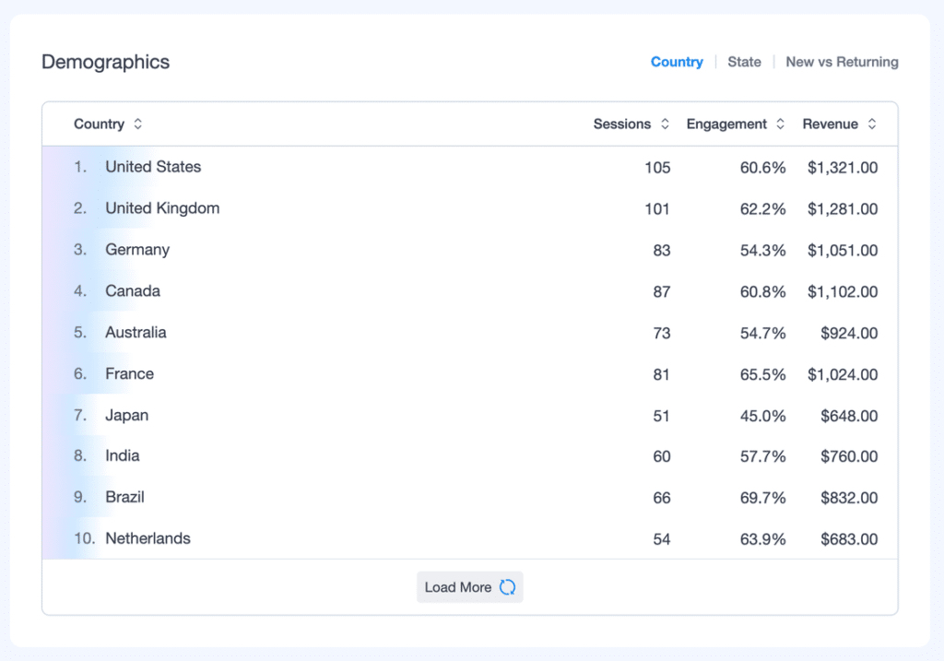The image size is (944, 661).
Task: Select the Germany row name
Action: [137, 250]
